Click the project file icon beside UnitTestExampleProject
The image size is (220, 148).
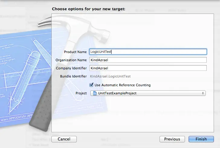pos(95,93)
